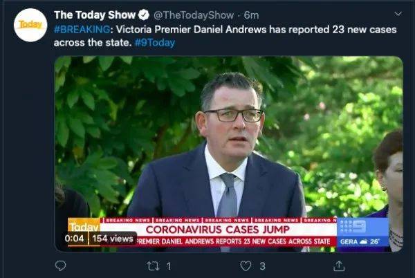Image resolution: width=415 pixels, height=278 pixels.
Task: Open the #BREAKING hashtag link
Action: 82,29
